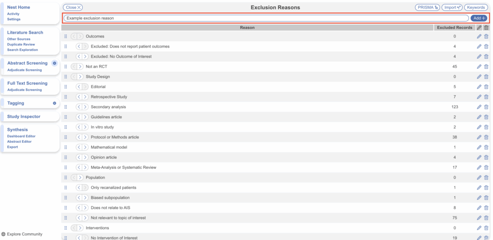Click the Abstract Screening gear icon
The height and width of the screenshot is (240, 493).
[x=54, y=63]
